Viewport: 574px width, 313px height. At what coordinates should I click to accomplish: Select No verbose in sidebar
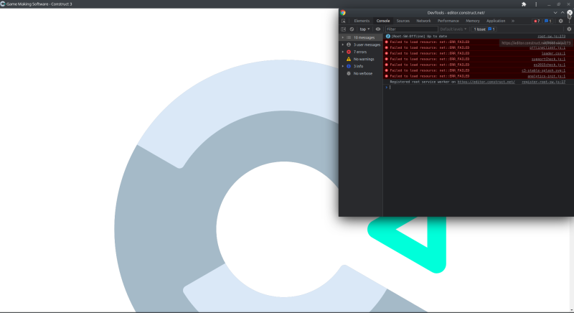pyautogui.click(x=361, y=73)
